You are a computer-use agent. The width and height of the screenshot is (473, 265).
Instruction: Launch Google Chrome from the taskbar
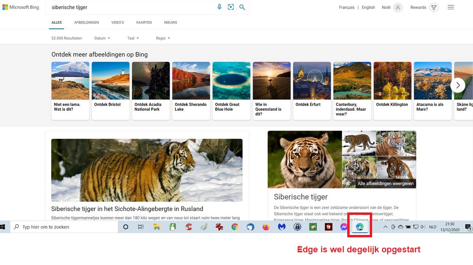pyautogui.click(x=235, y=227)
